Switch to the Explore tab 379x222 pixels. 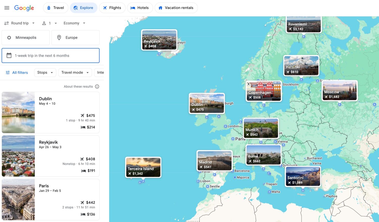tap(83, 8)
